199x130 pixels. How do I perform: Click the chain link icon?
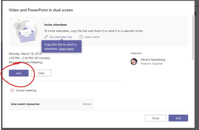pos(46,37)
